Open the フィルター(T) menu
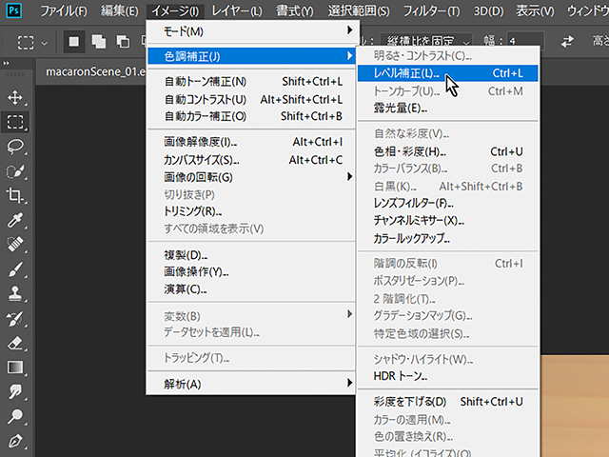The image size is (609, 457). pos(431,10)
